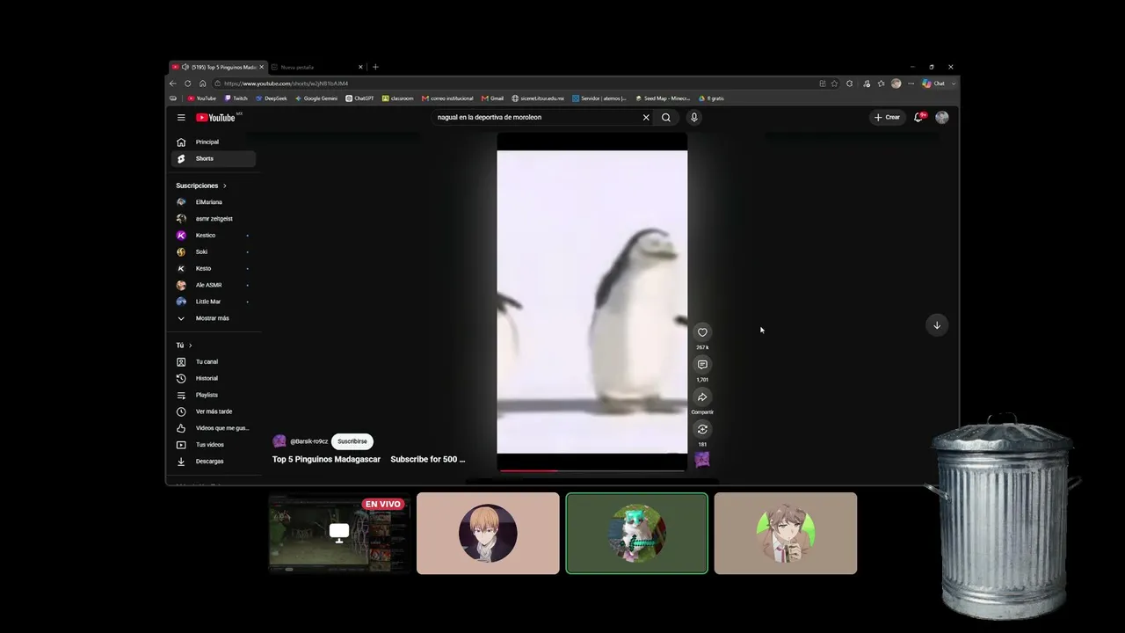Open the Kestico subscription

(214, 236)
